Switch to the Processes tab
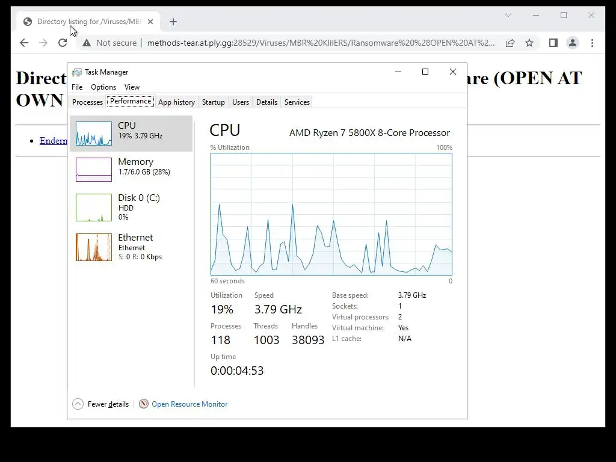This screenshot has height=462, width=616. [87, 102]
